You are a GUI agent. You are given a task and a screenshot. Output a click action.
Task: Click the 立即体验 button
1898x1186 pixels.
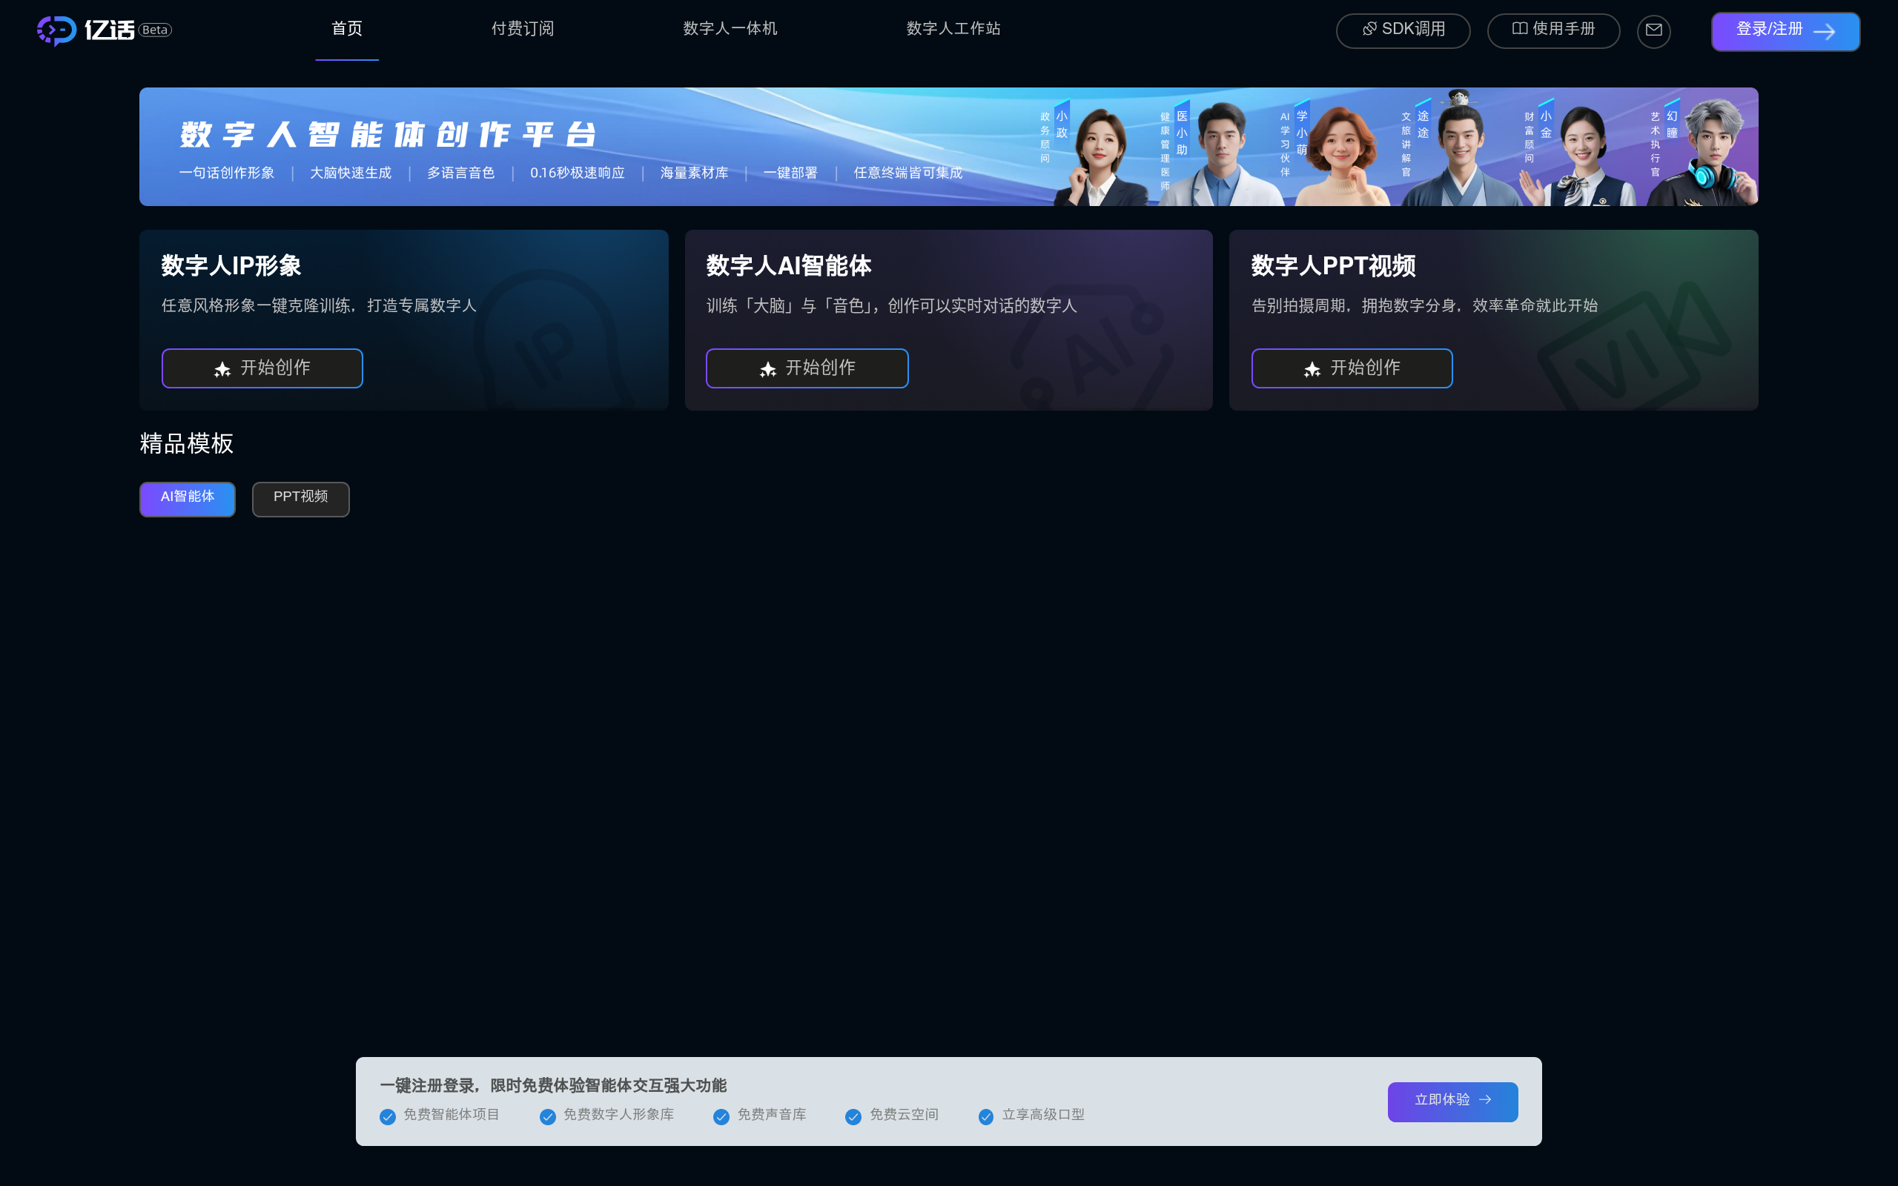[1452, 1101]
